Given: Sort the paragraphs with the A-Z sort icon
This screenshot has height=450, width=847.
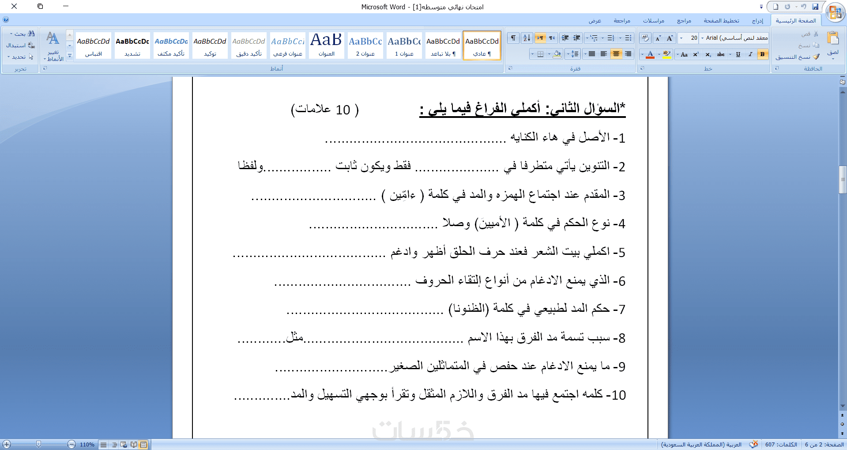Looking at the screenshot, I should point(527,38).
